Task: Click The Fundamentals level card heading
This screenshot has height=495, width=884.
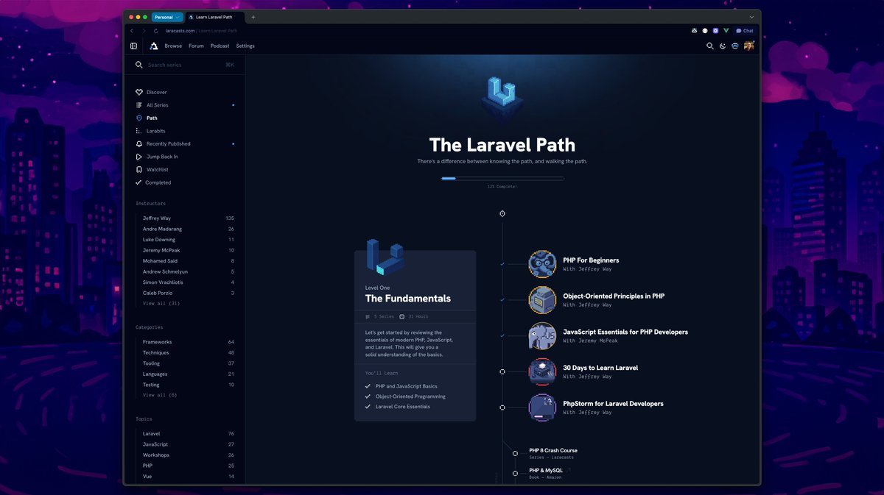Action: [408, 299]
